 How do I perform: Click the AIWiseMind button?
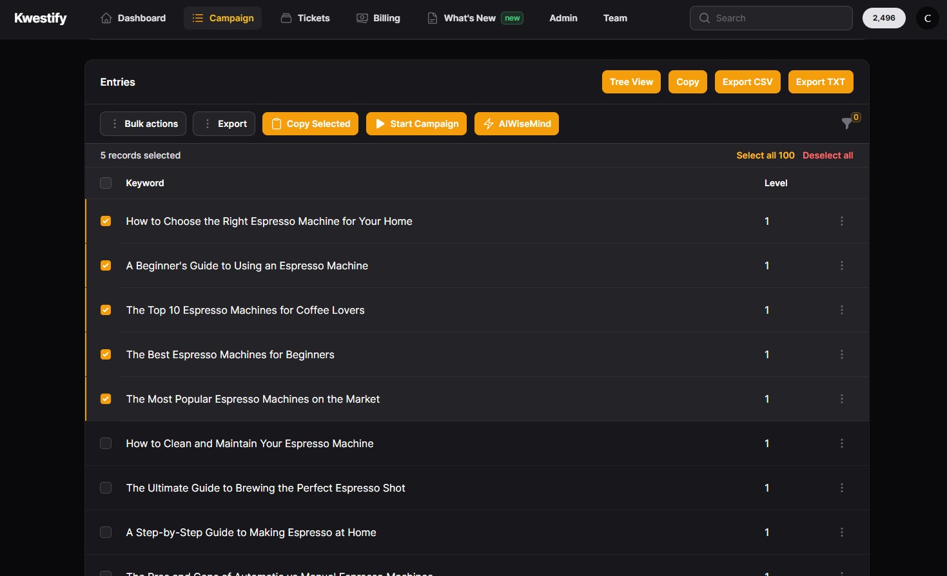(516, 124)
